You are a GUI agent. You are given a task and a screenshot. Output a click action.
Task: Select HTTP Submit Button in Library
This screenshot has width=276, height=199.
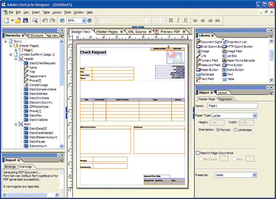point(238,47)
